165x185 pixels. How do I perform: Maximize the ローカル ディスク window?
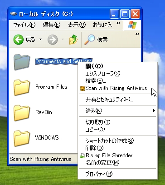[125, 14]
